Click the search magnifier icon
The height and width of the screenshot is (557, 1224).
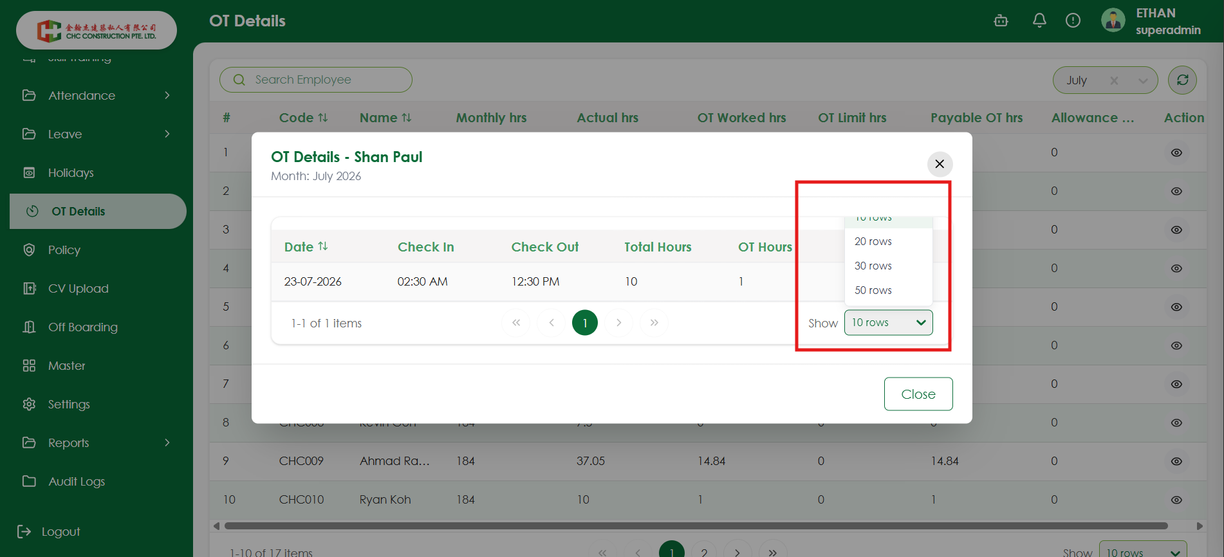pyautogui.click(x=239, y=80)
